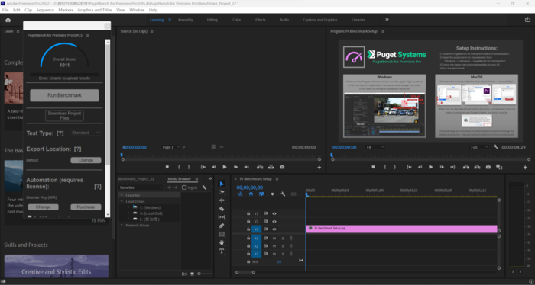535x285 pixels.
Task: Open Quick Export share icon
Action: pyautogui.click(x=527, y=20)
